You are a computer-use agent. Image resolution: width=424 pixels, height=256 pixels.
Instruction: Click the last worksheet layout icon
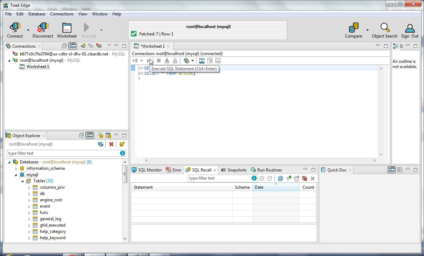[218, 61]
